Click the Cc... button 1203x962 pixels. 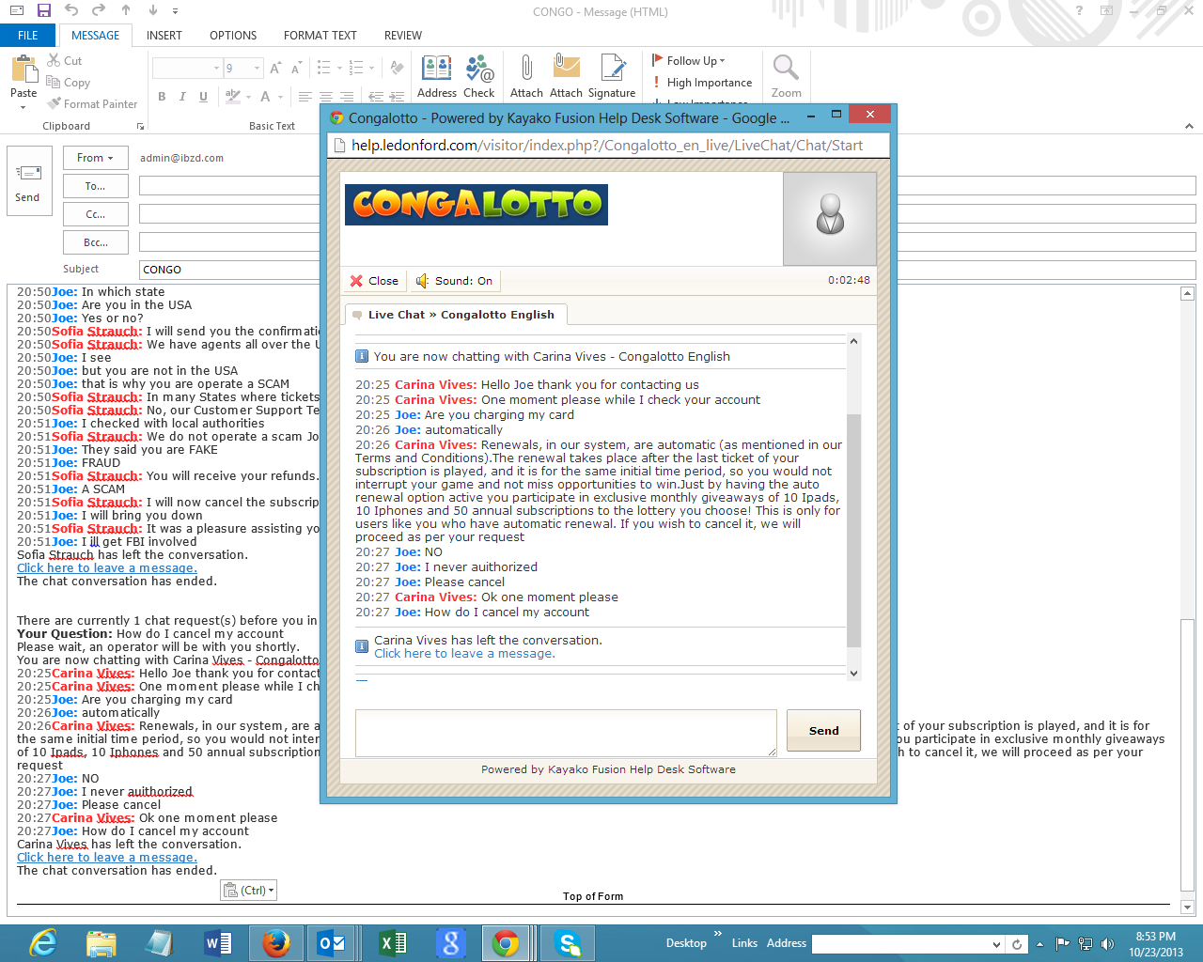96,214
